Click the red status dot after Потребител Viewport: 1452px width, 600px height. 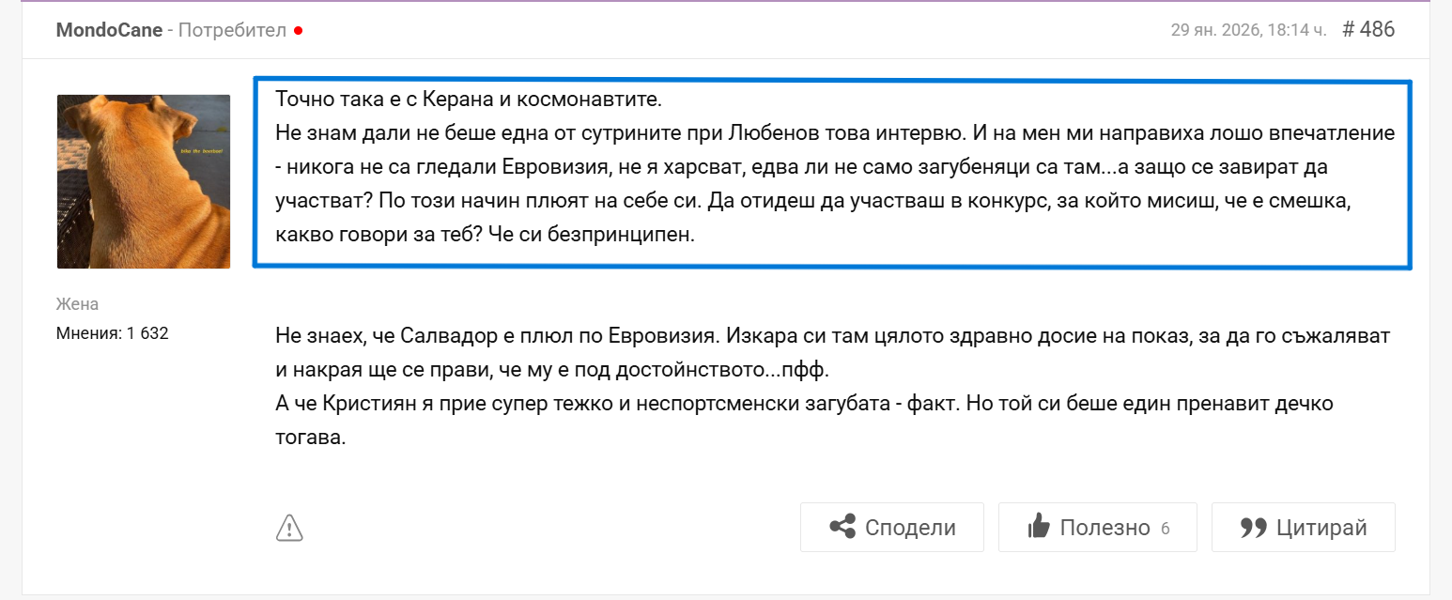(x=298, y=30)
